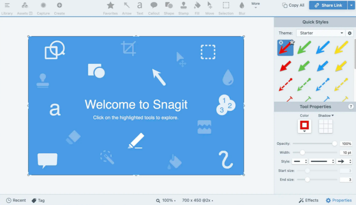Click the Tag button

[x=38, y=200]
